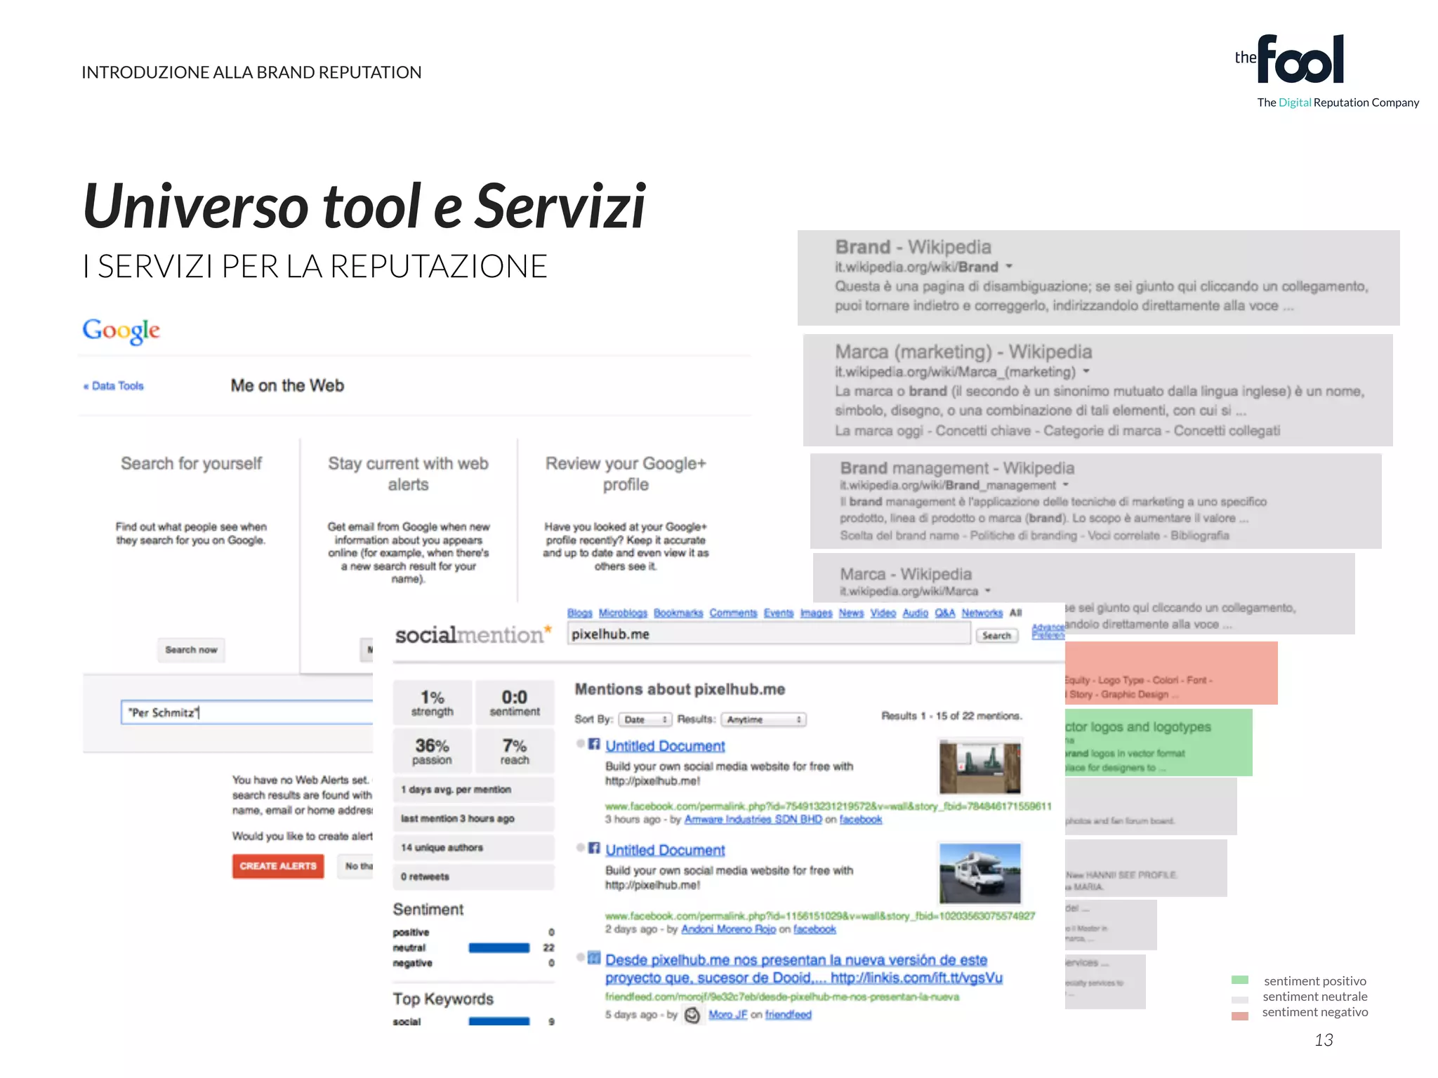This screenshot has height=1078, width=1438.
Task: Click the socialmention logo
Action: [473, 634]
